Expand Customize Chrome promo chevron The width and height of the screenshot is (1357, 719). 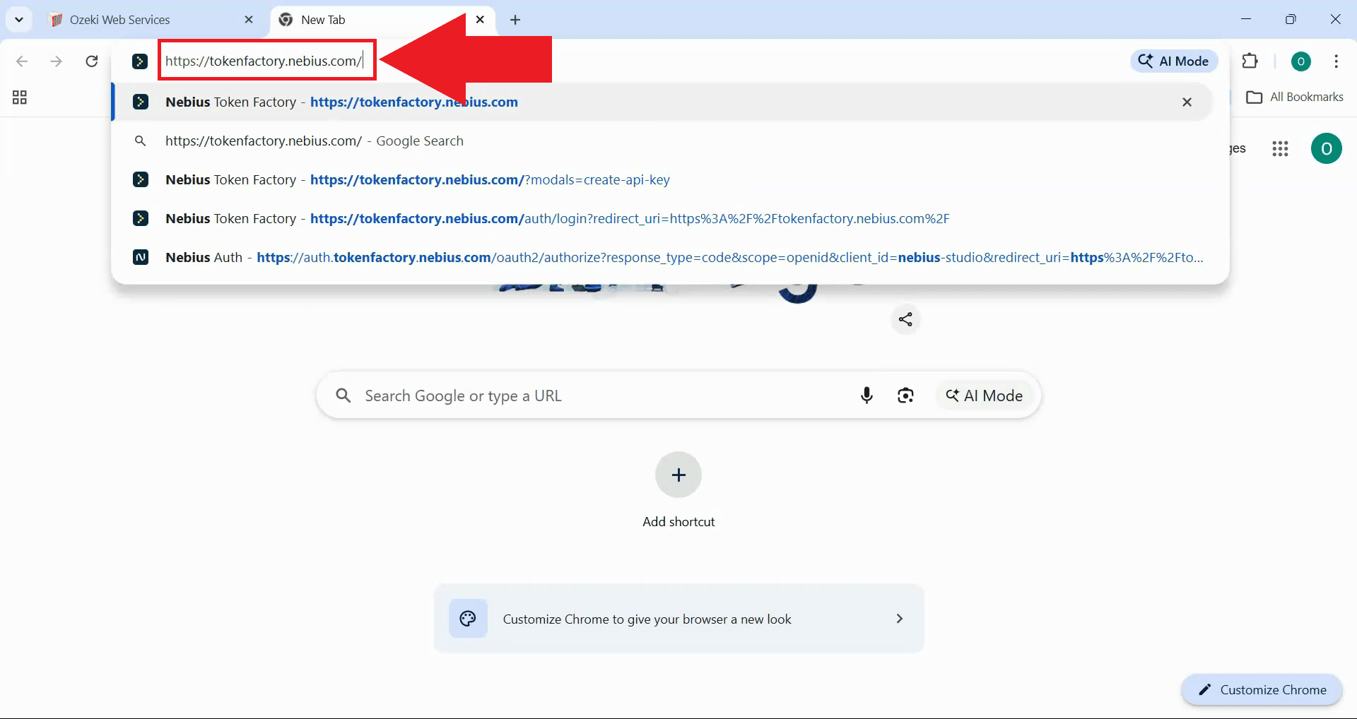click(899, 619)
